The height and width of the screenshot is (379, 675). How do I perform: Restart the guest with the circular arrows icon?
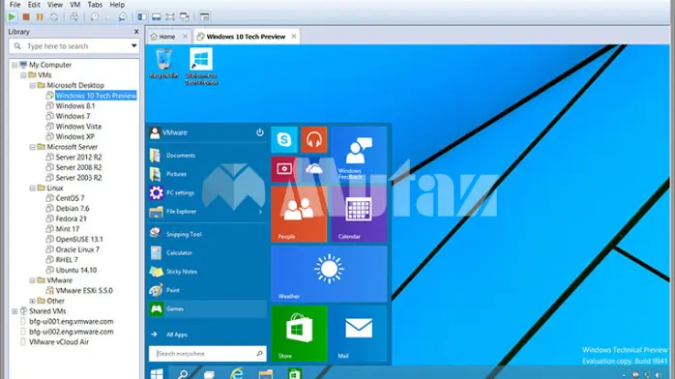tap(54, 16)
